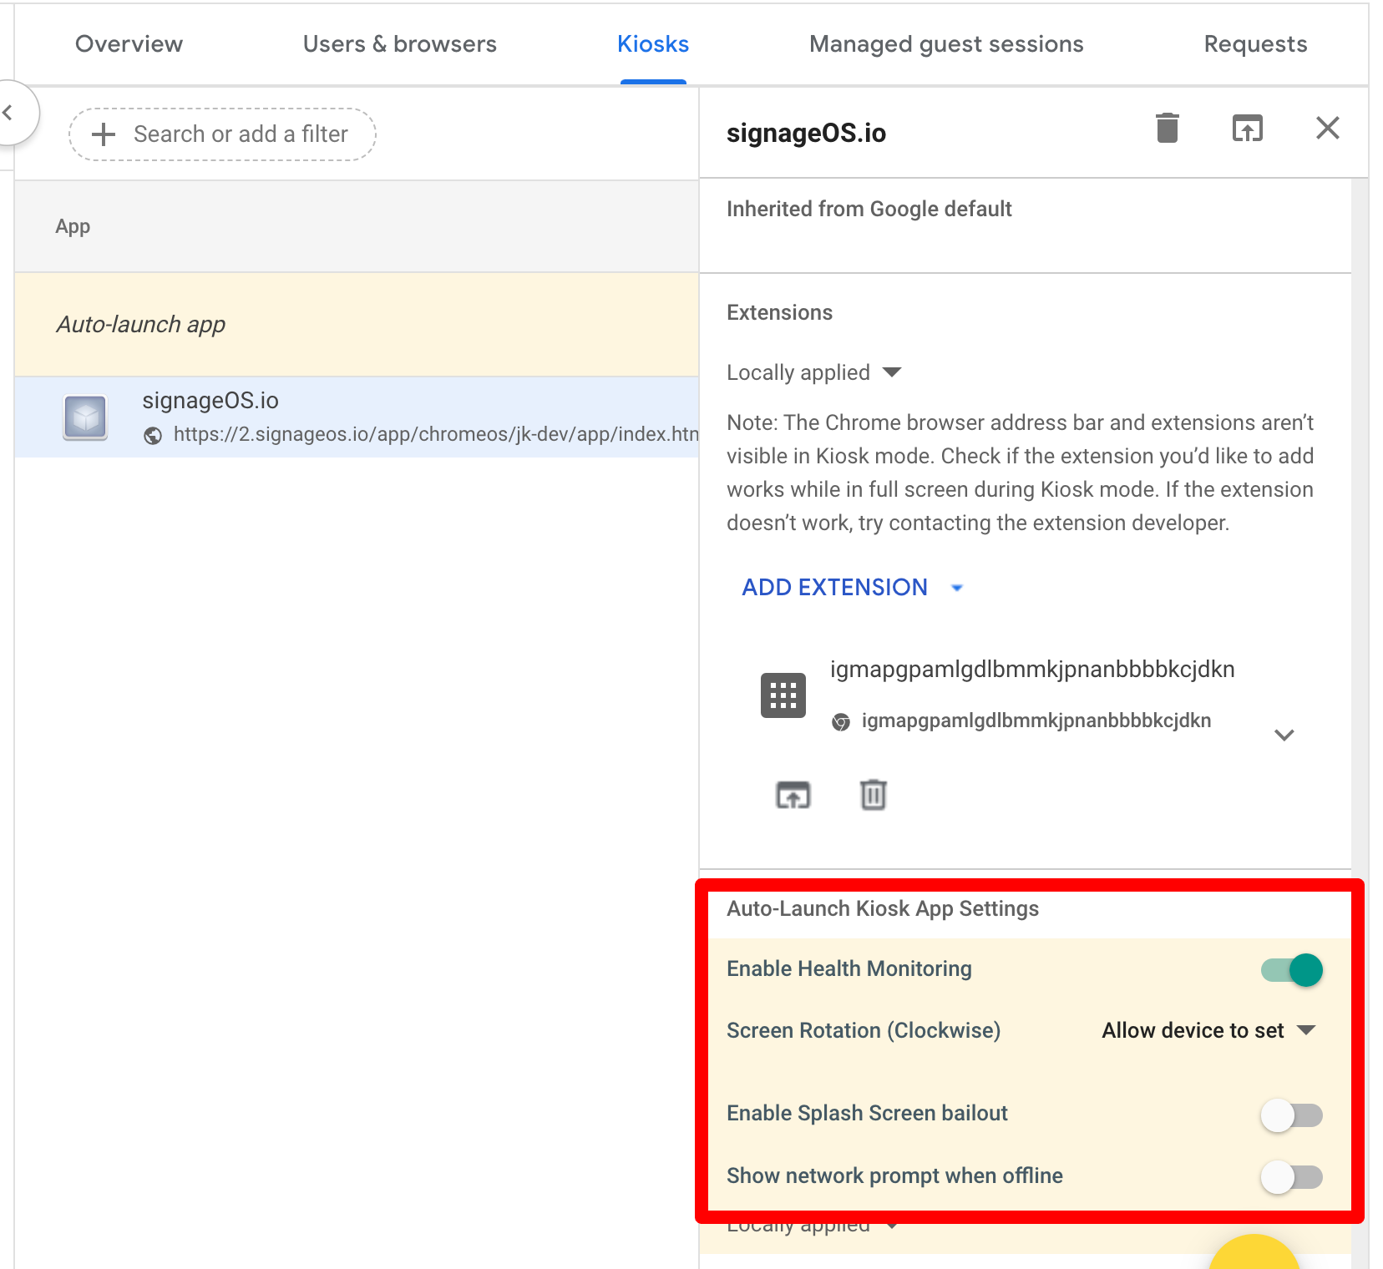
Task: Enable Show network prompt when offline
Action: click(1291, 1177)
